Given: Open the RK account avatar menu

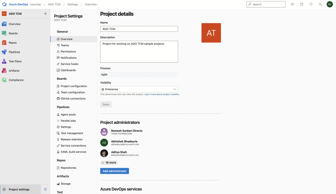Looking at the screenshot, I should point(330,4).
